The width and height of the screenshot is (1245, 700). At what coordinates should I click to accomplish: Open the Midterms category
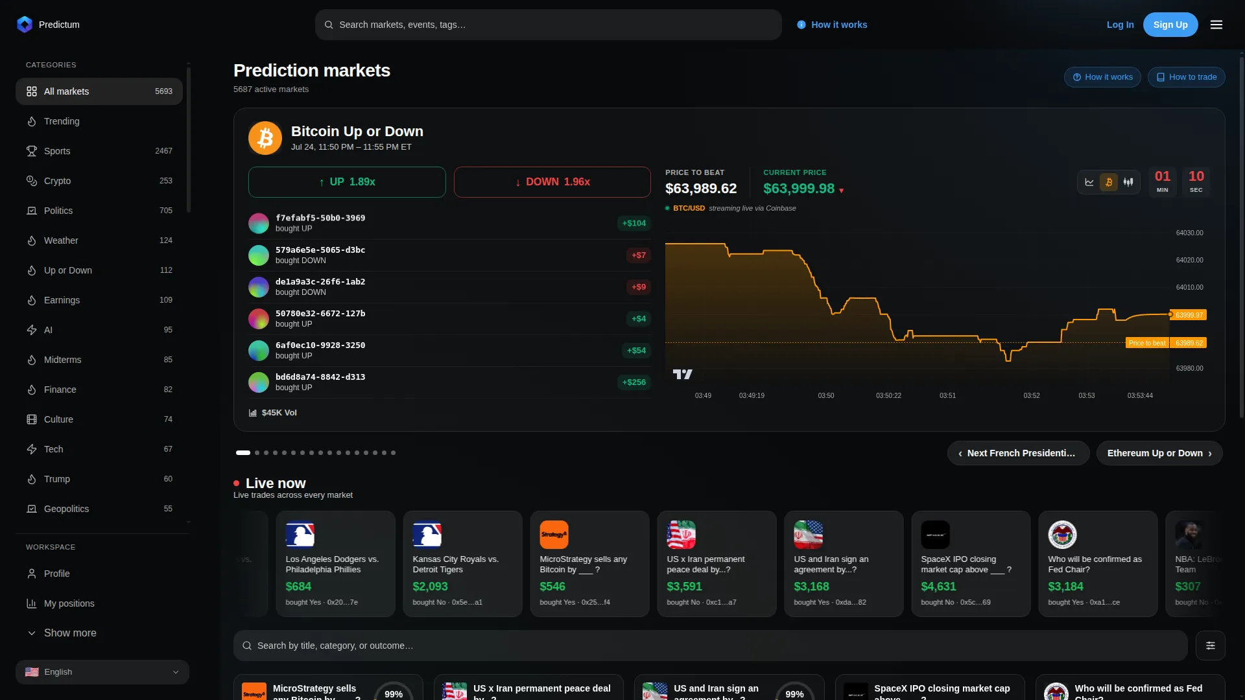[99, 360]
